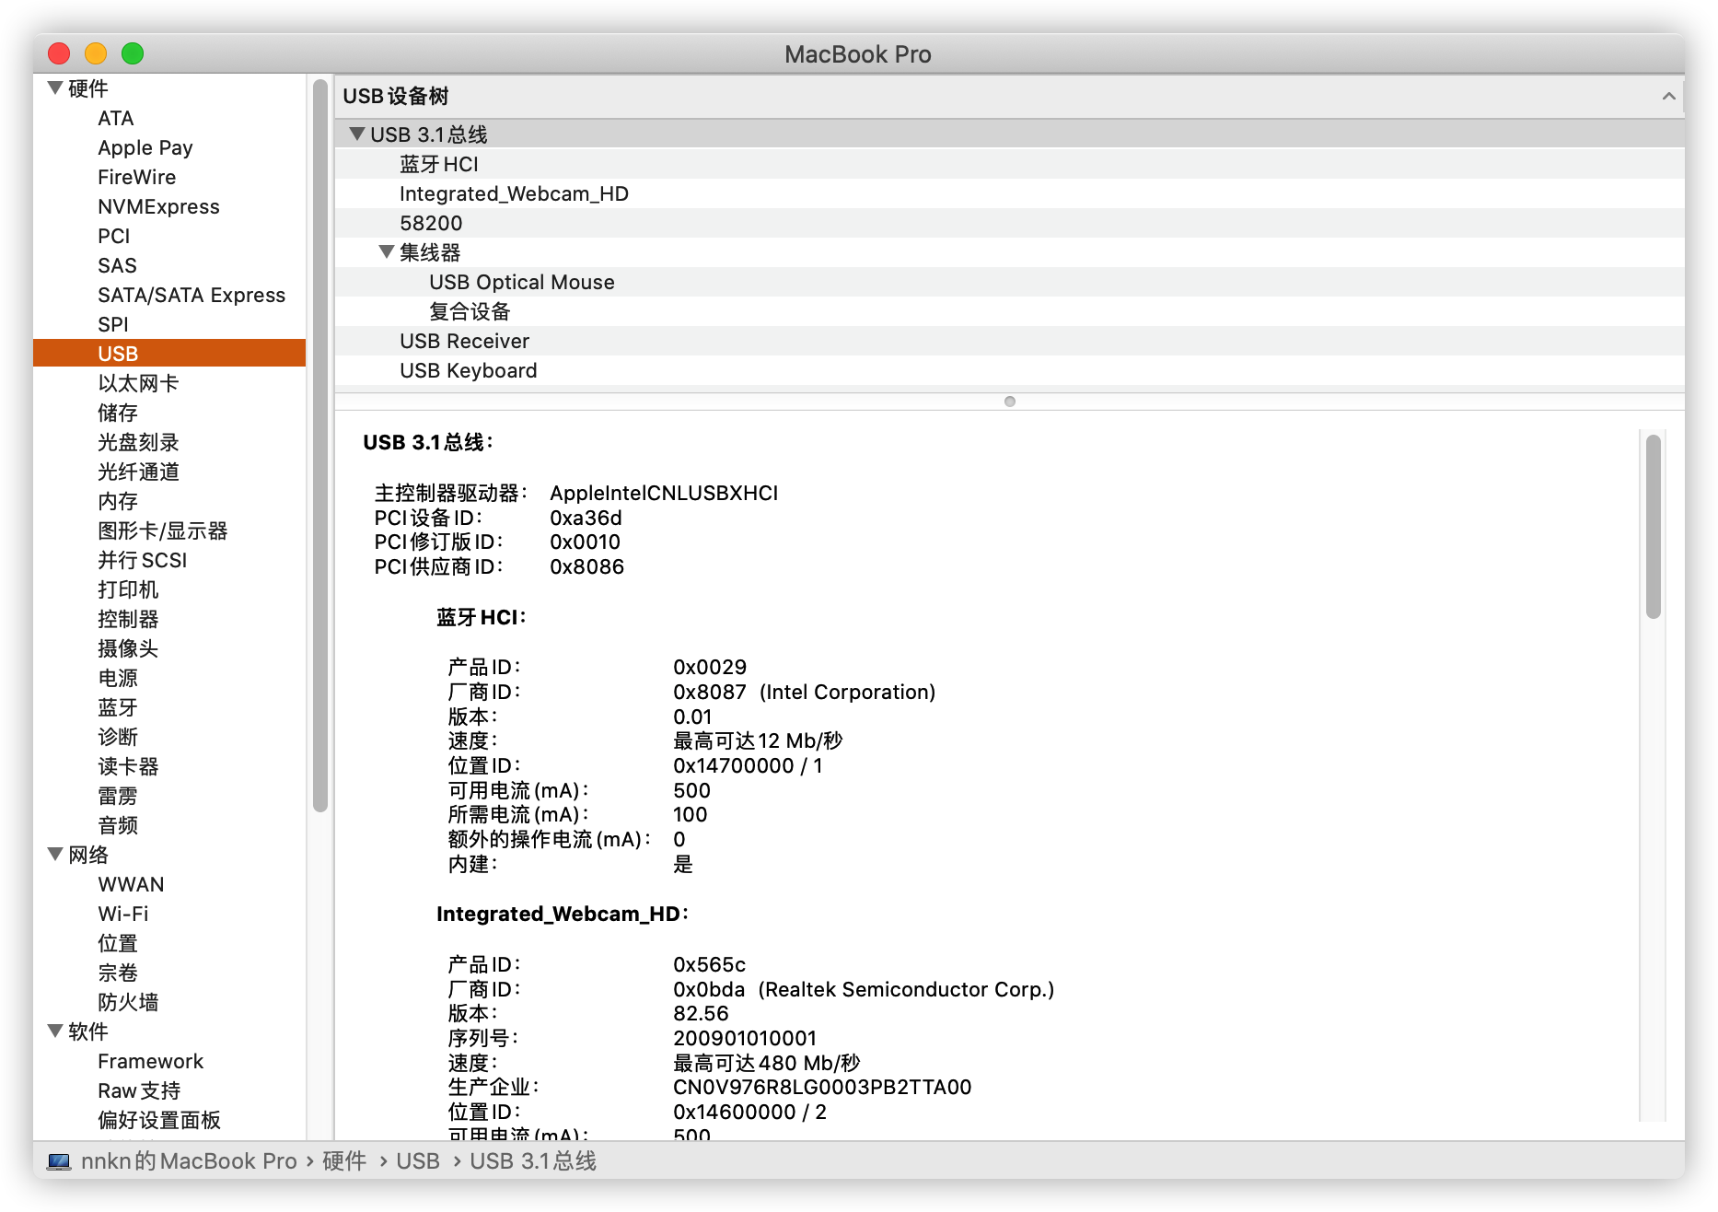Select 光盘刻录 in the sidebar
Screen dimensions: 1718x1212
coord(138,442)
